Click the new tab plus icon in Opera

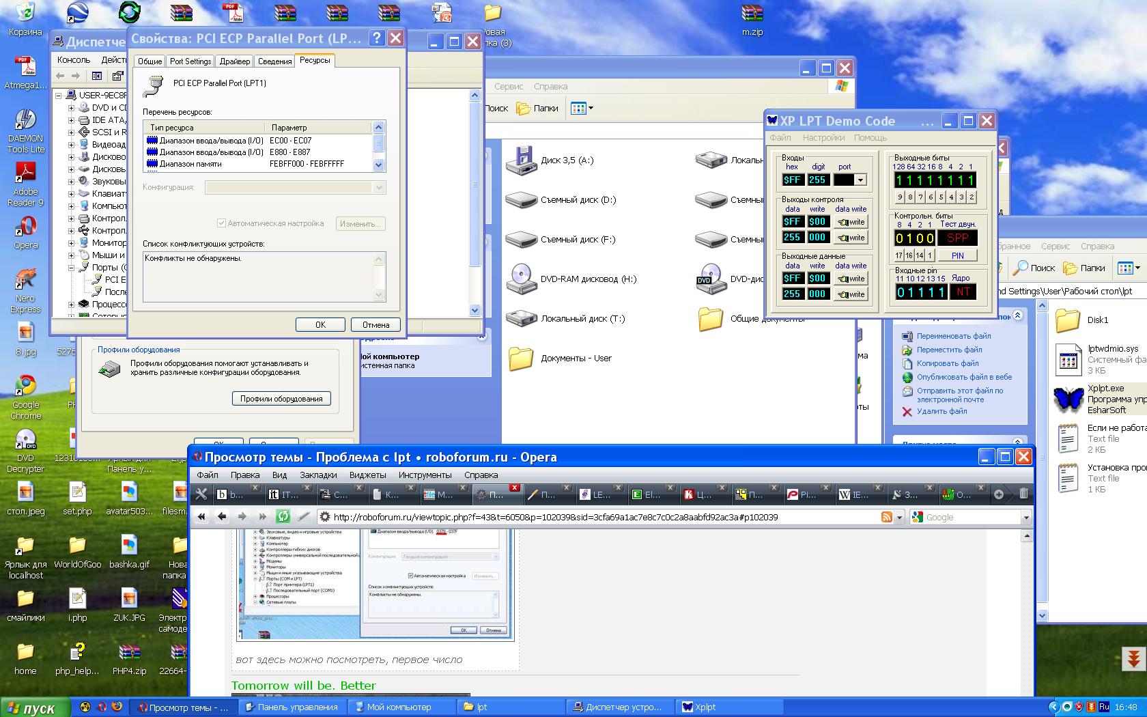pos(999,494)
